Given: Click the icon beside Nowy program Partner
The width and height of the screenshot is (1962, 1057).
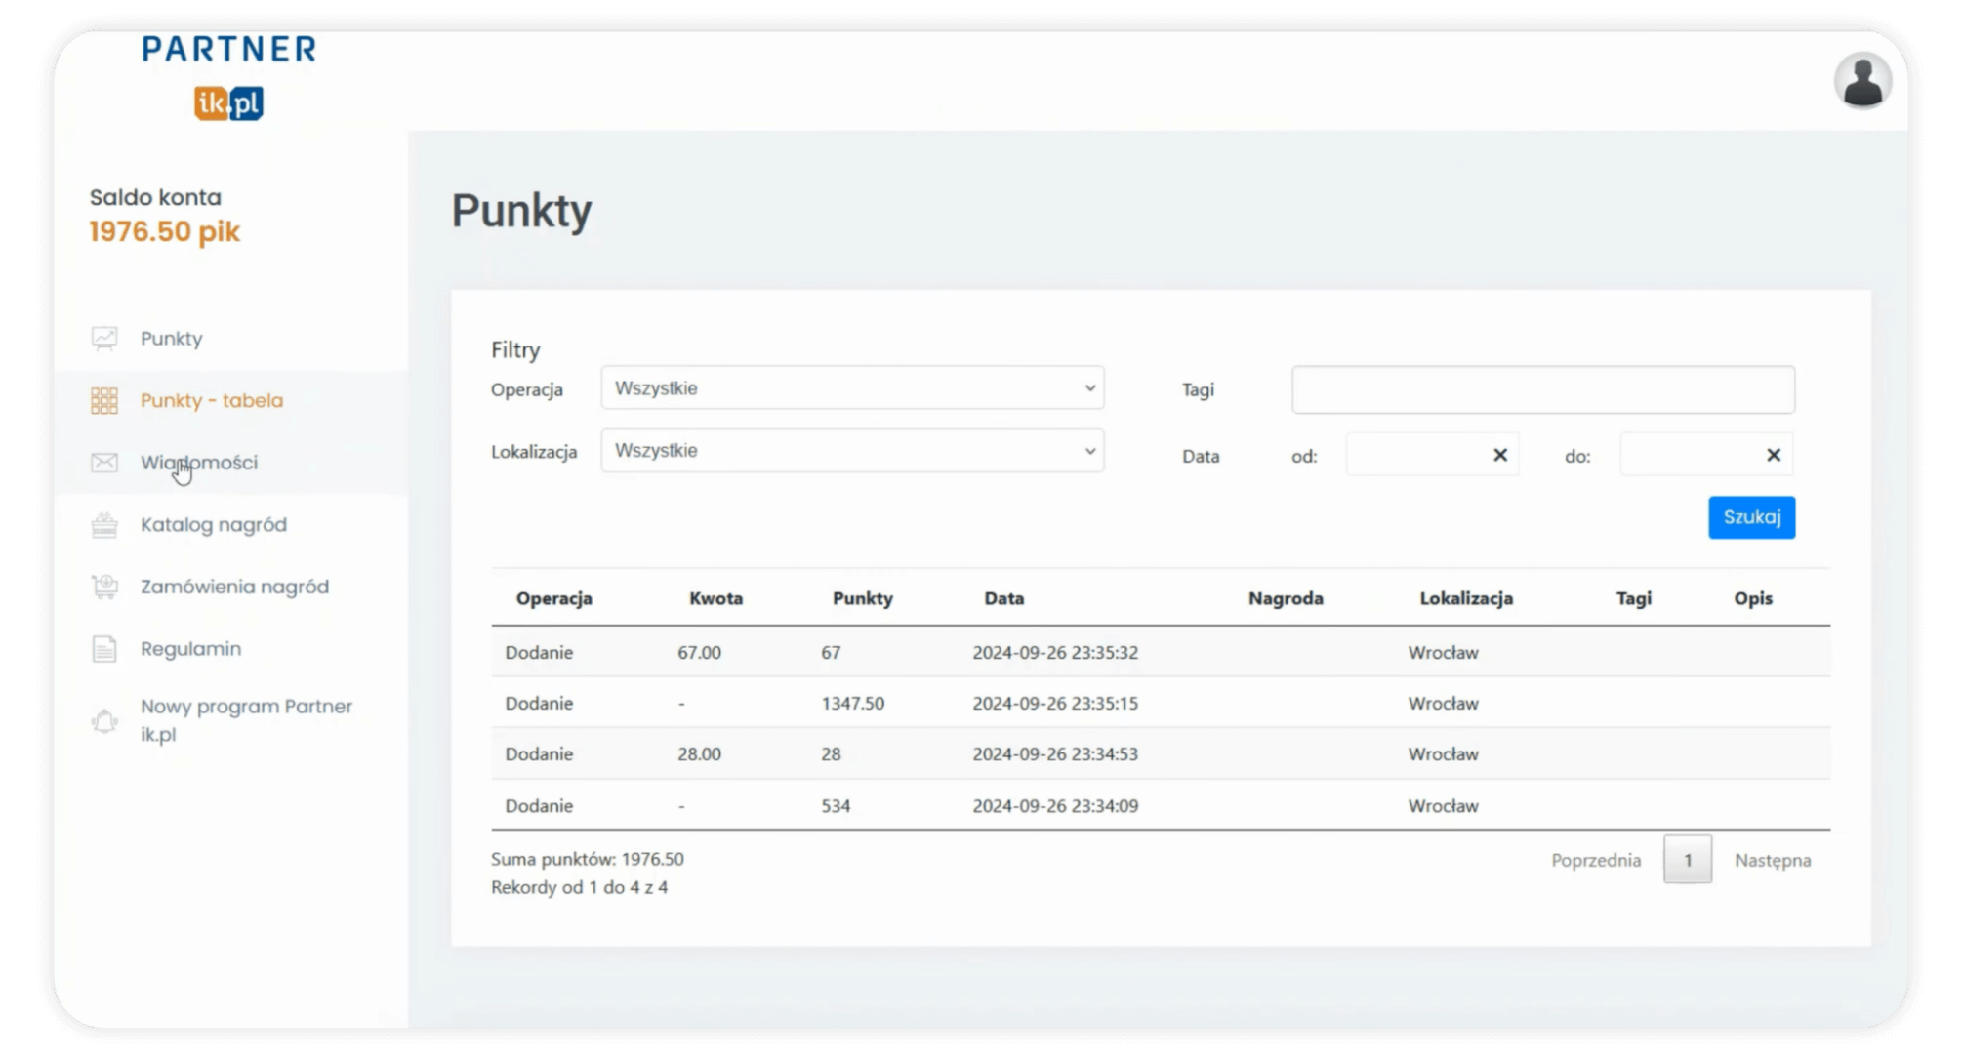Looking at the screenshot, I should 104,721.
